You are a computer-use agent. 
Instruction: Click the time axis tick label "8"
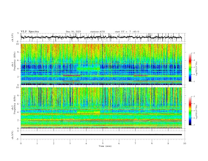pos(152,143)
